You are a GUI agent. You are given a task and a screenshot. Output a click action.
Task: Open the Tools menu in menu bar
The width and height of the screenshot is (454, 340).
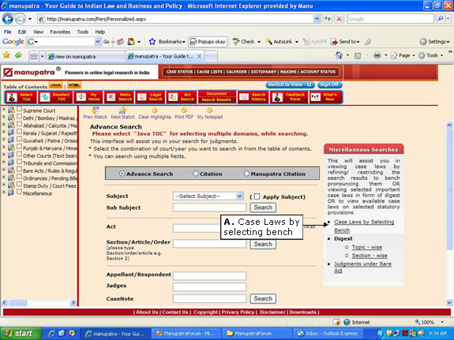click(x=83, y=32)
